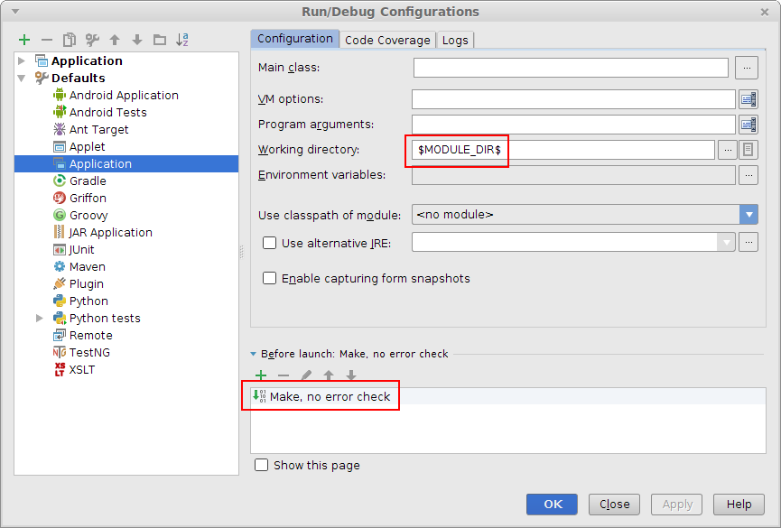Image resolution: width=781 pixels, height=528 pixels.
Task: Open Working directory macros list icon
Action: [x=748, y=150]
